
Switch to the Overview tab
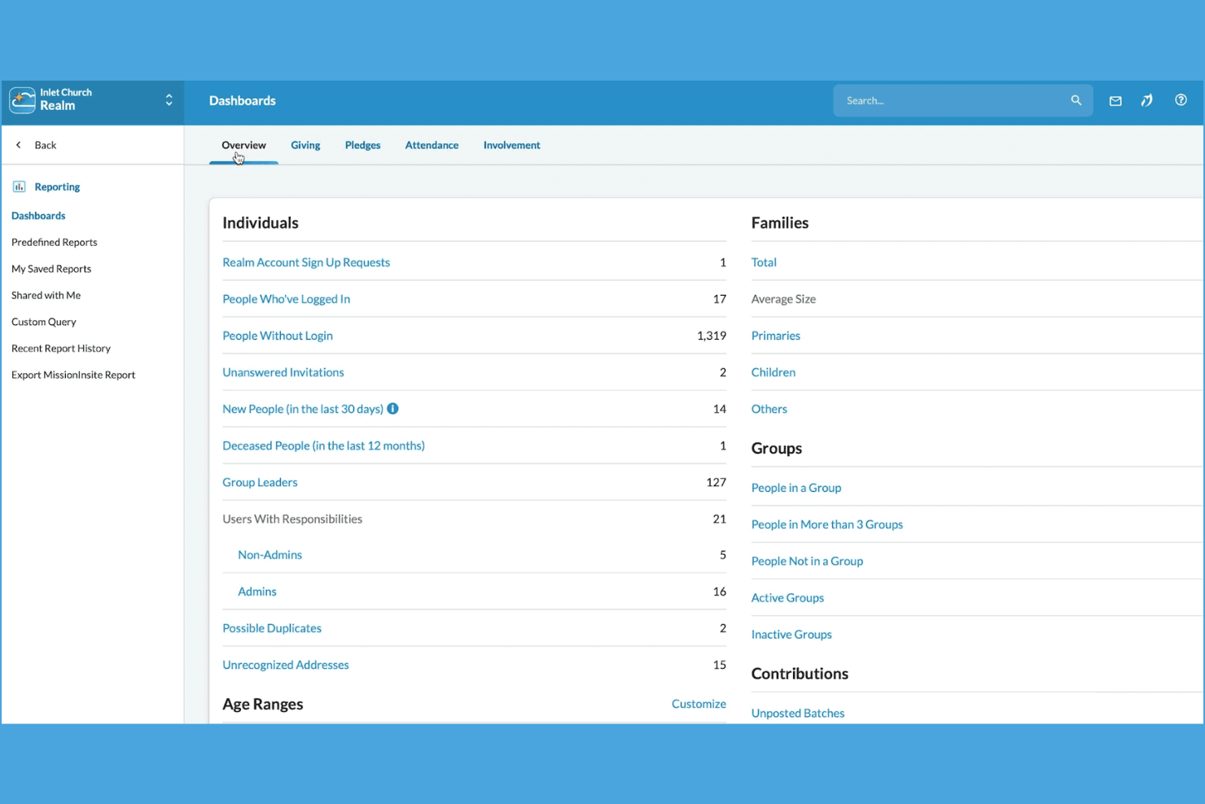click(x=243, y=145)
